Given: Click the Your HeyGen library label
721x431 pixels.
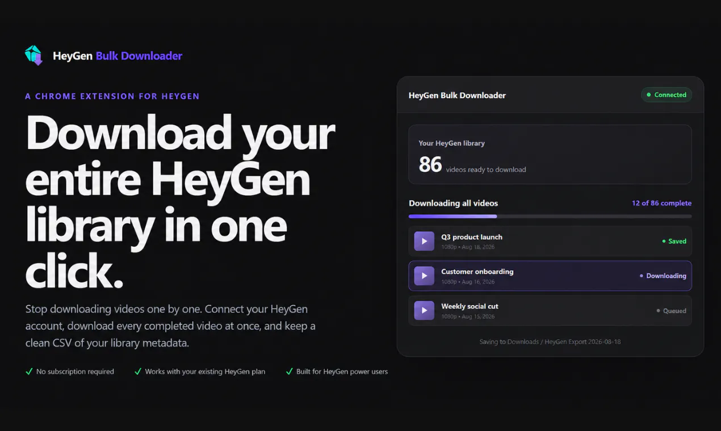Looking at the screenshot, I should pos(452,143).
